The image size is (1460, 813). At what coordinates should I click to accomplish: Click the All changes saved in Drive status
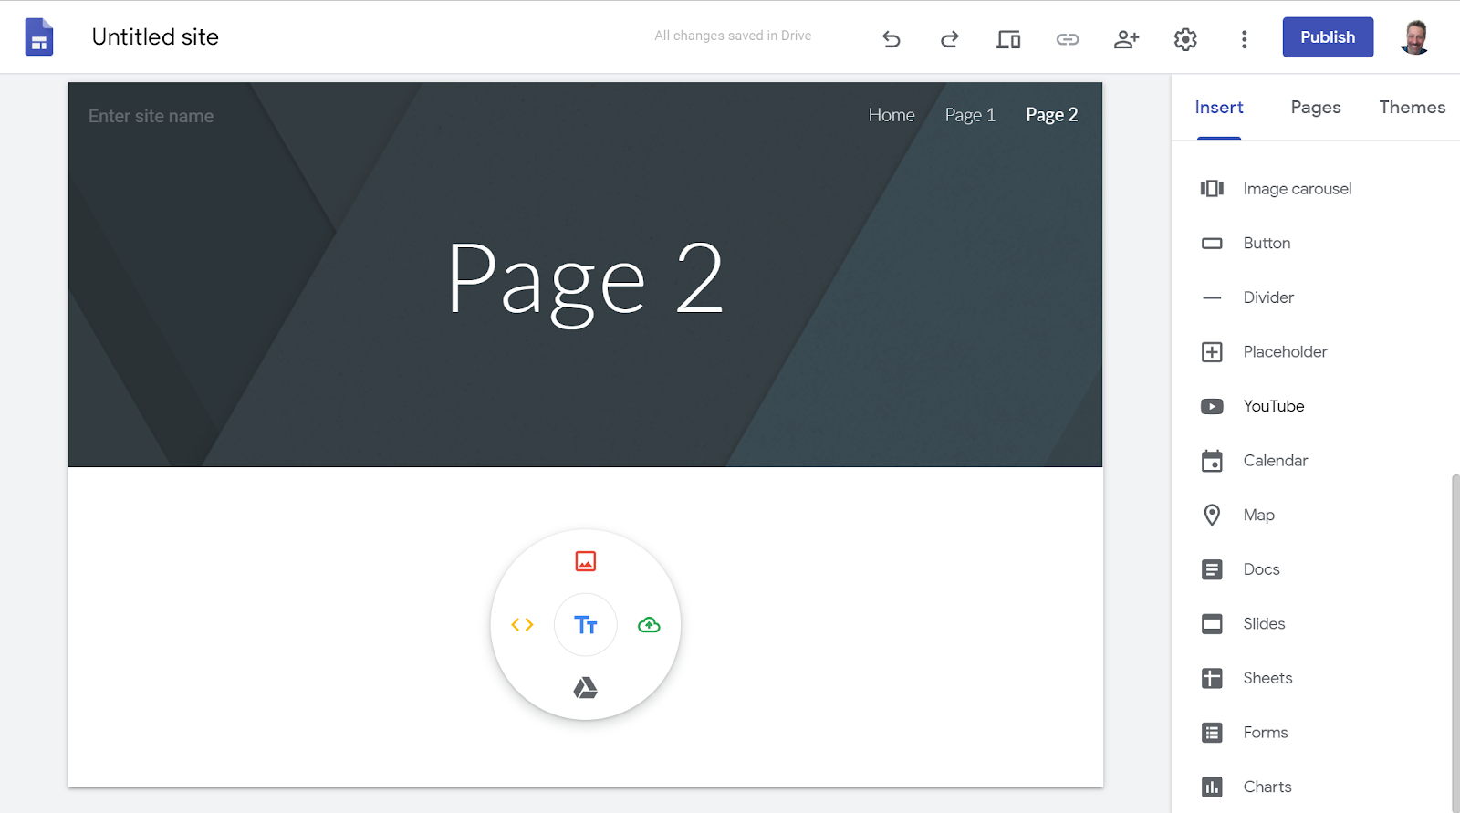point(733,36)
